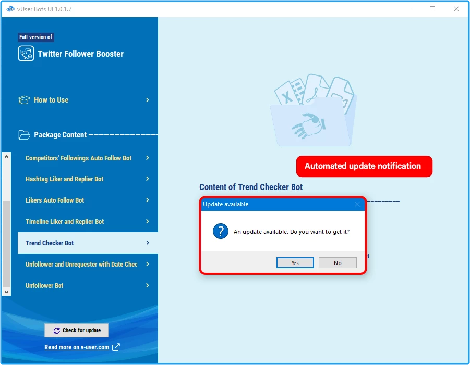Click the Full version of label
The width and height of the screenshot is (470, 365).
coord(35,37)
